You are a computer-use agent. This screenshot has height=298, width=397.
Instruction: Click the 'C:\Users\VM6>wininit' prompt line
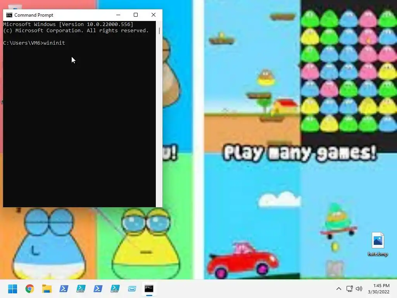click(34, 43)
